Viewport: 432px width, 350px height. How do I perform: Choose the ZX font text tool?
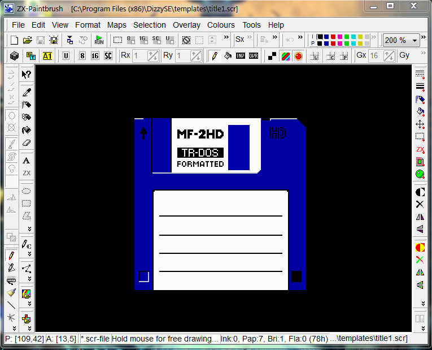click(27, 173)
